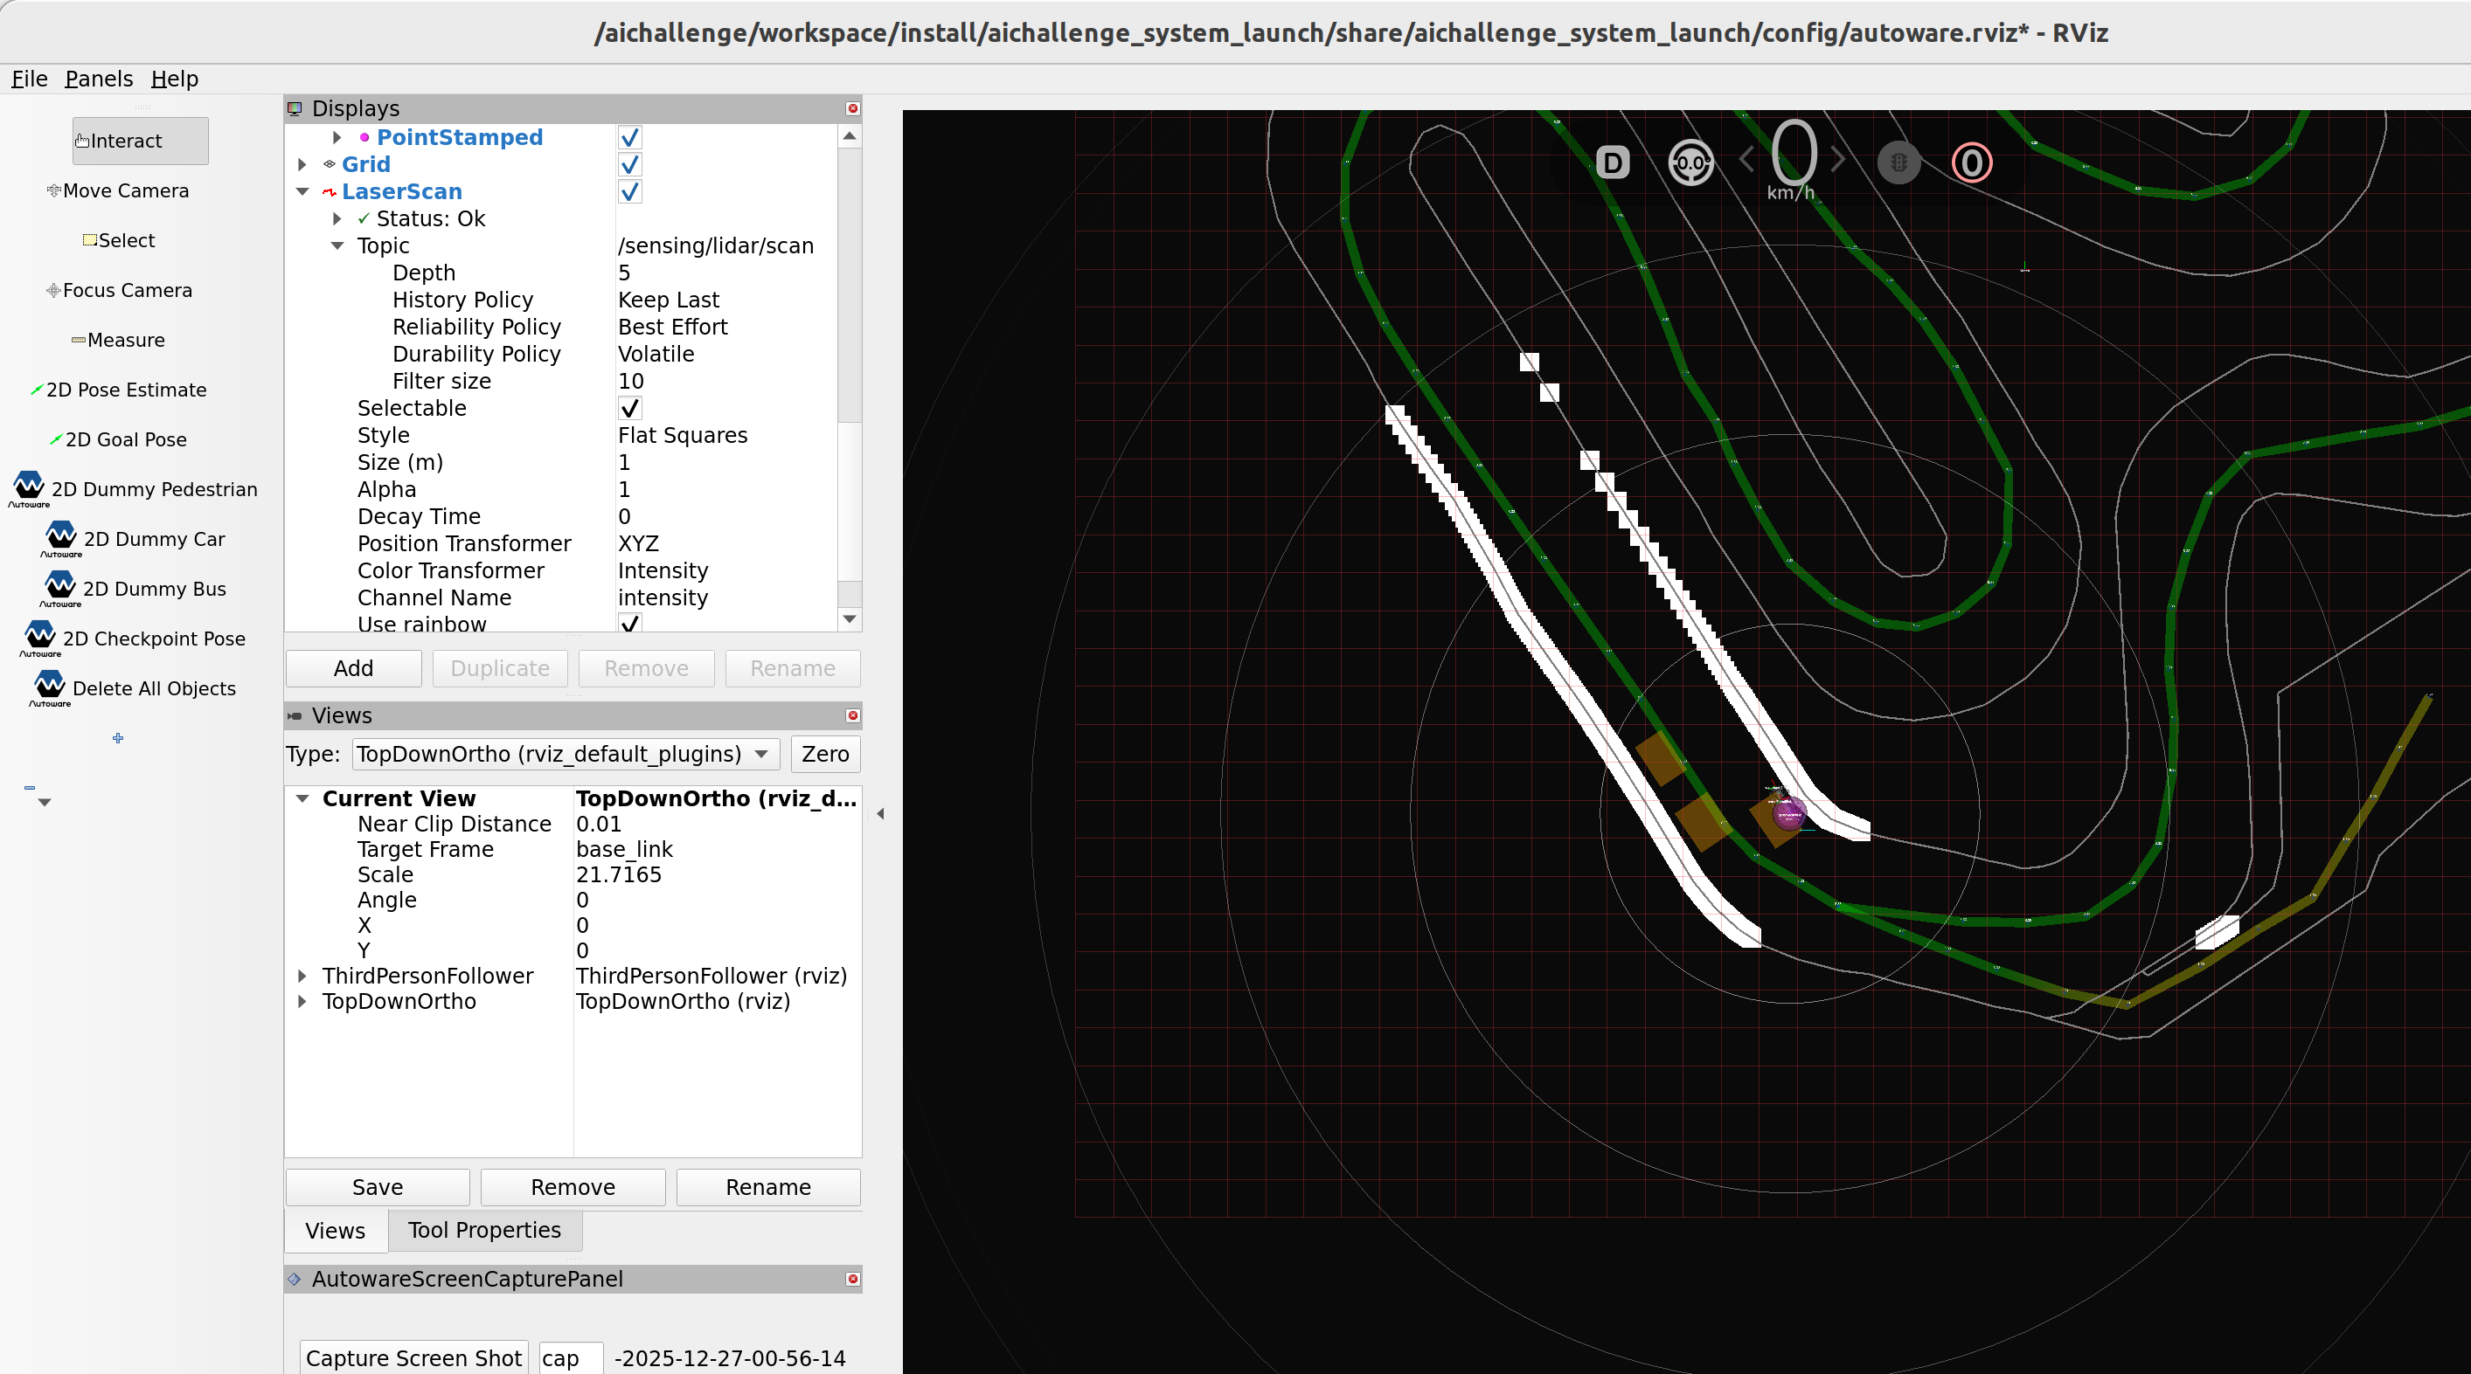Uncheck the Grid display checkbox
This screenshot has height=1374, width=2471.
click(x=629, y=165)
